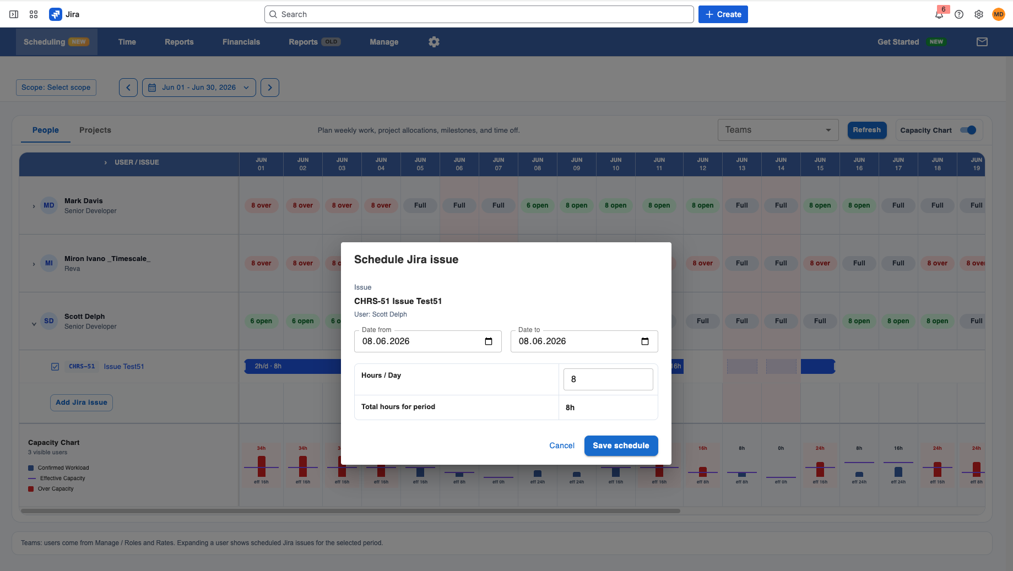Click the Hours / Day input field
This screenshot has height=571, width=1013.
click(608, 379)
